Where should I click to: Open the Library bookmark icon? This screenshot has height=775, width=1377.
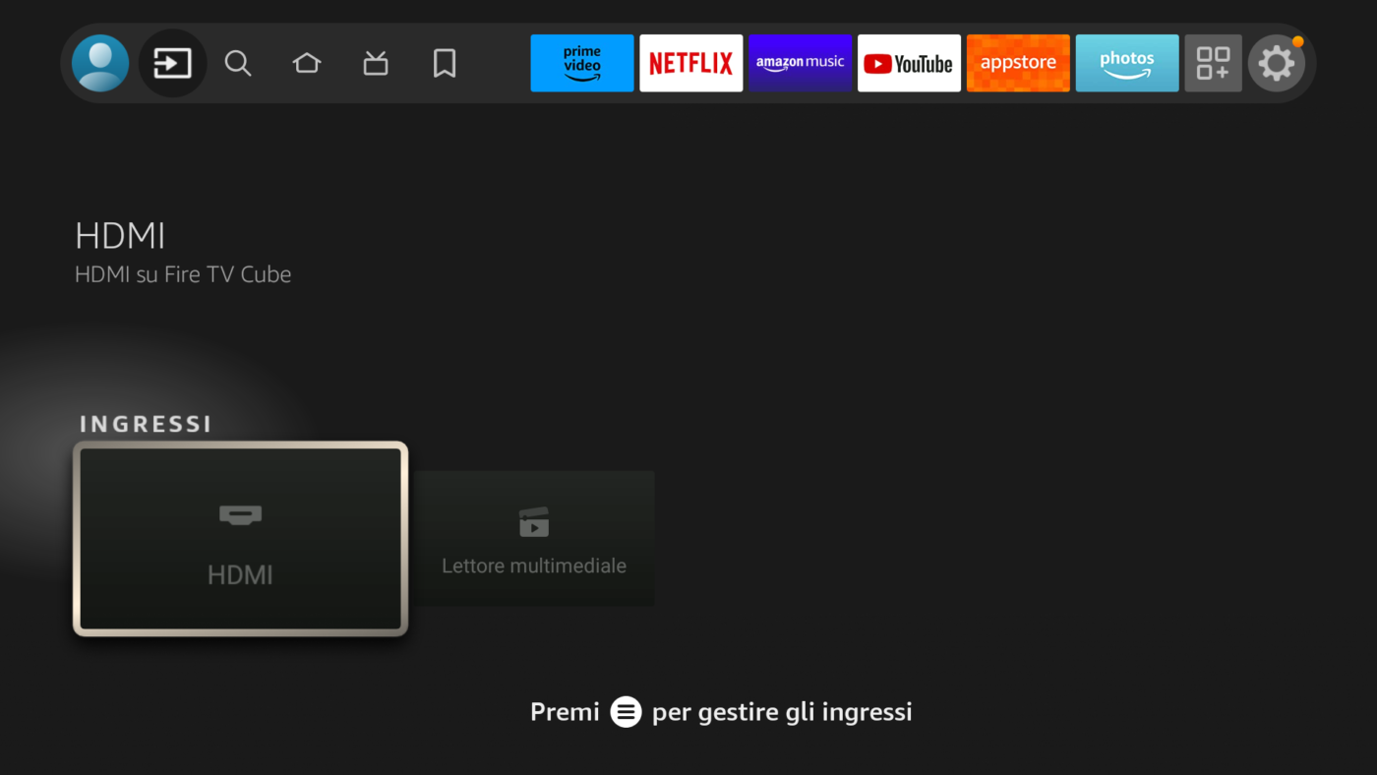[x=444, y=63]
